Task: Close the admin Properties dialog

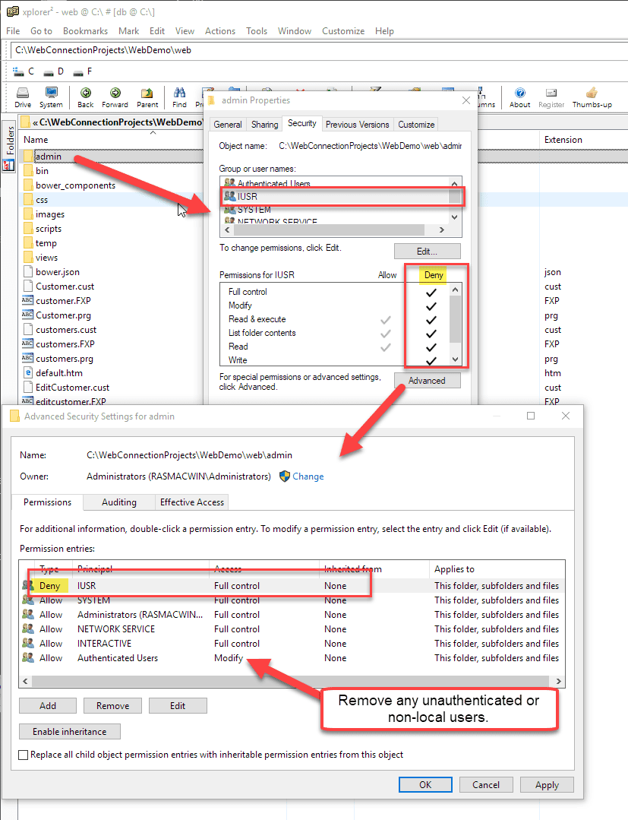Action: point(466,100)
